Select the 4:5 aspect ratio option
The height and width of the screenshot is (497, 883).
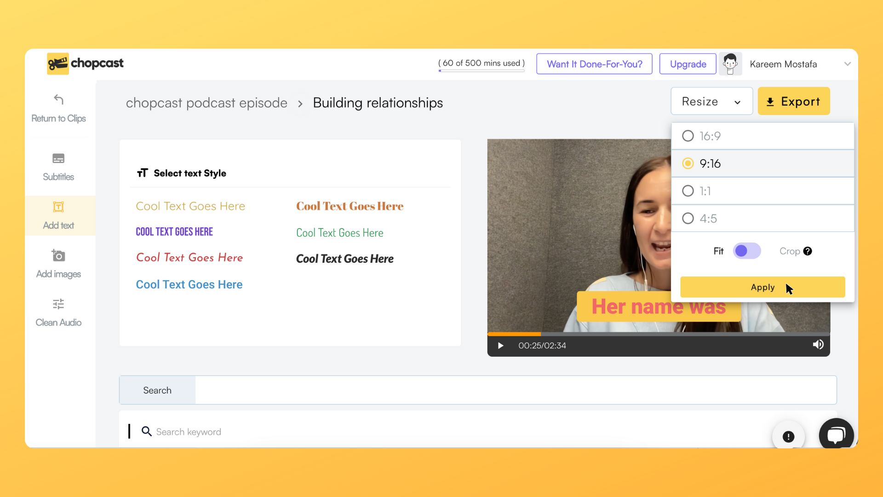tap(688, 218)
